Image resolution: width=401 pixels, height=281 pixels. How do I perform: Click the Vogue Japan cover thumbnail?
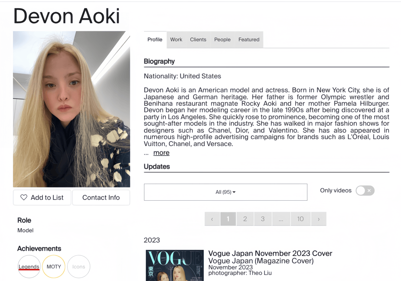point(175,265)
